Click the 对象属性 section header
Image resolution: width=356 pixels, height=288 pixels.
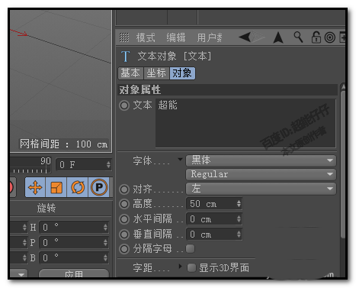tap(227, 89)
